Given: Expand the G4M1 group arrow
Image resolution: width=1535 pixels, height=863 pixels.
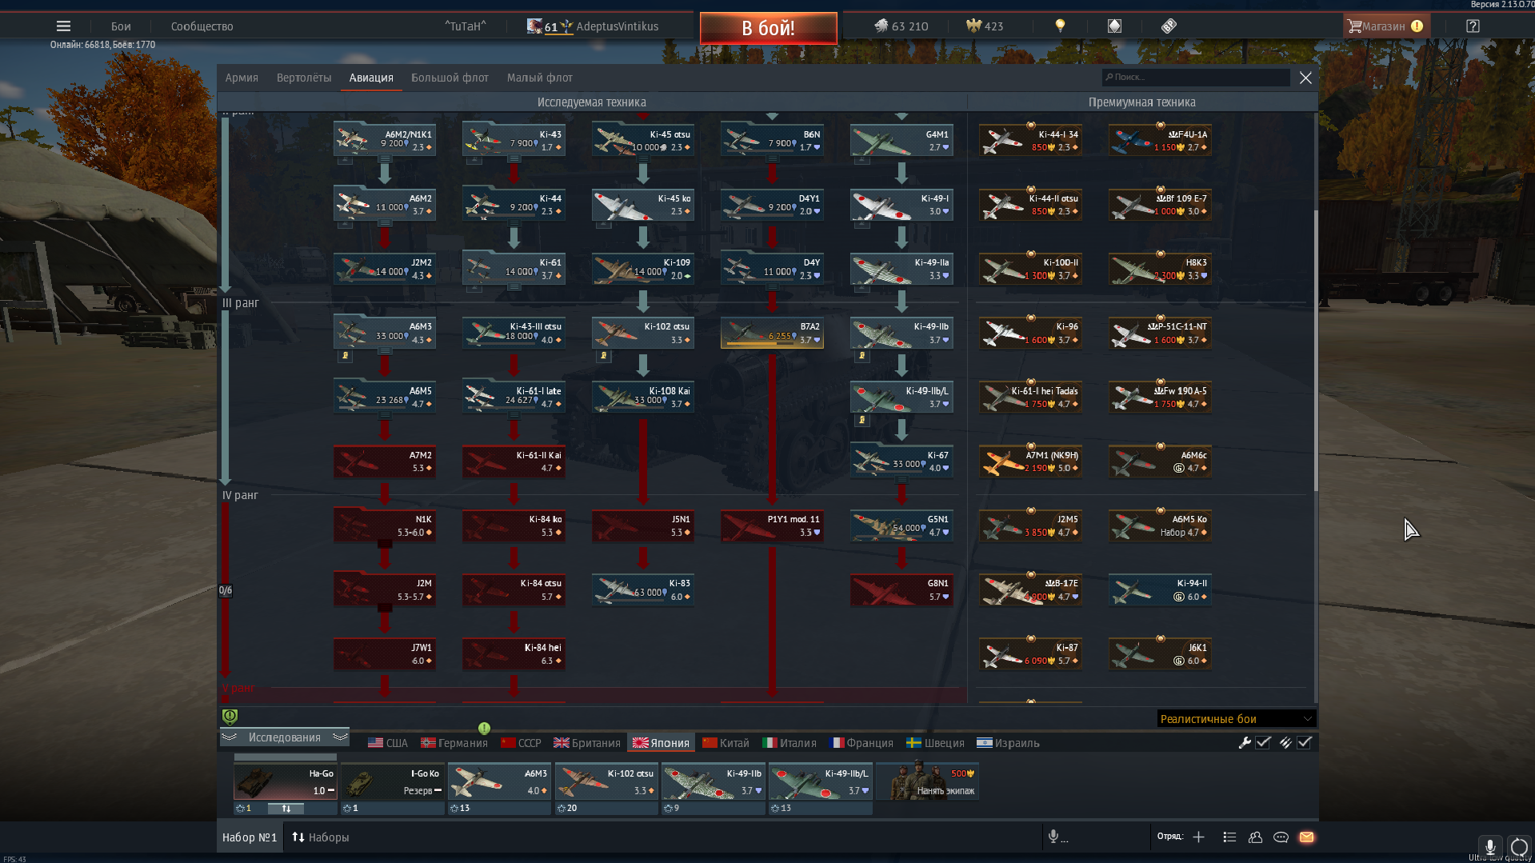Looking at the screenshot, I should 861,160.
